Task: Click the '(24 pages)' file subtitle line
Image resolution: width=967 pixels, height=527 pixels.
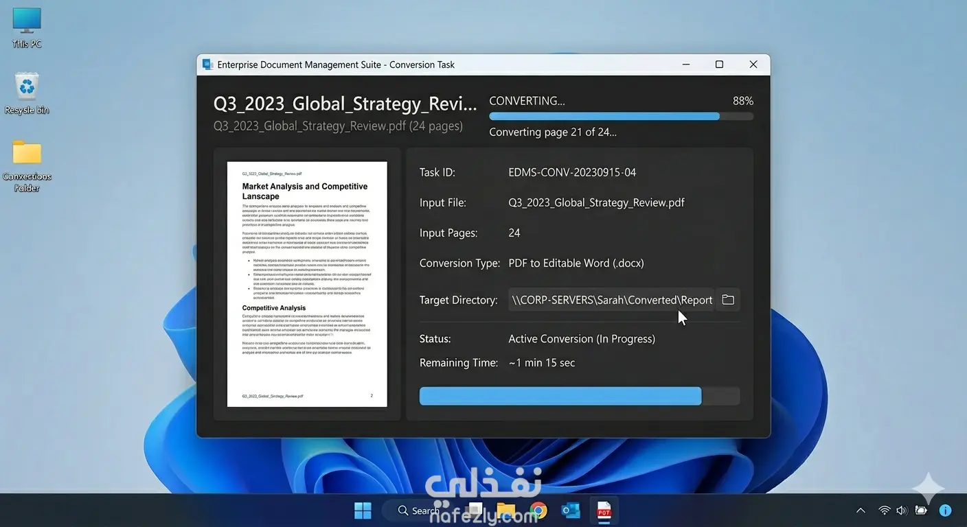Action: (338, 126)
